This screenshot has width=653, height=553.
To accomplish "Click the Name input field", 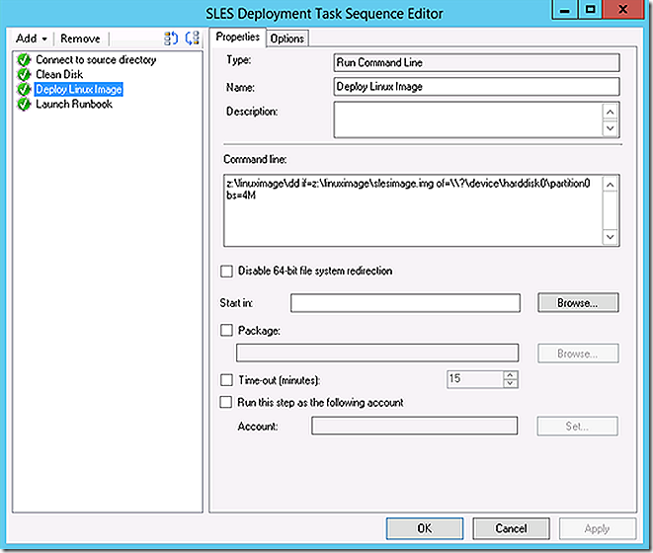I will pyautogui.click(x=476, y=87).
